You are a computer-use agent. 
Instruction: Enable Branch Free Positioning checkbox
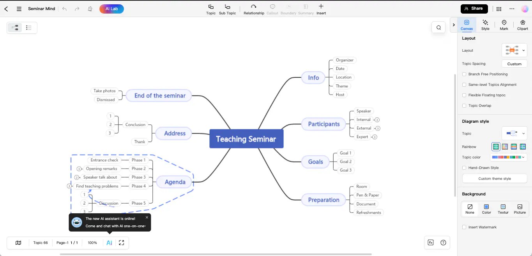click(x=464, y=74)
